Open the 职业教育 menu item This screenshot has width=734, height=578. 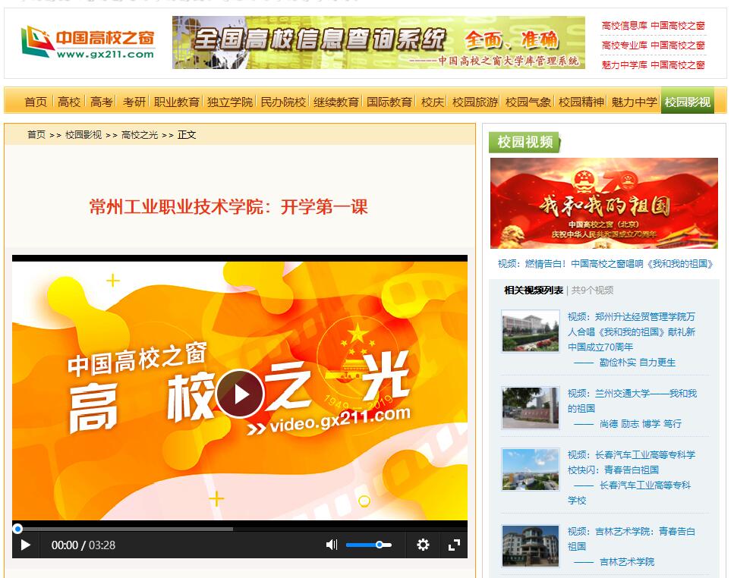pos(176,102)
